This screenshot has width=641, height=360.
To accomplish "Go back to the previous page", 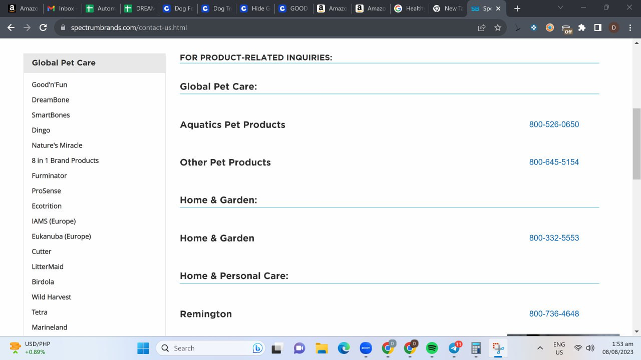I will [x=11, y=28].
